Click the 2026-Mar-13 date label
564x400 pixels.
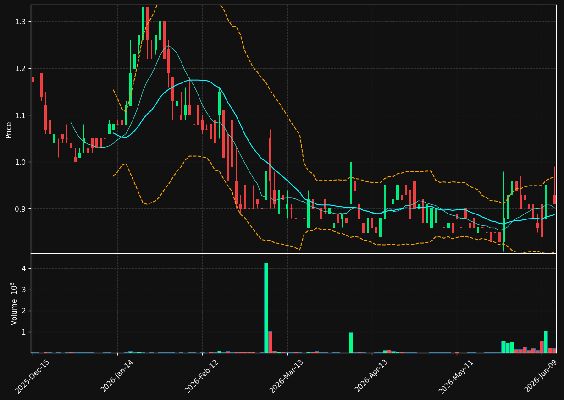click(x=287, y=376)
